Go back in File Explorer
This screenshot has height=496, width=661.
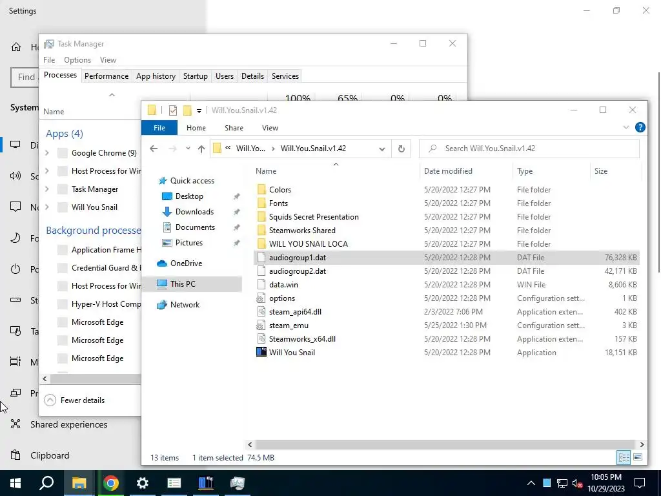tap(154, 149)
